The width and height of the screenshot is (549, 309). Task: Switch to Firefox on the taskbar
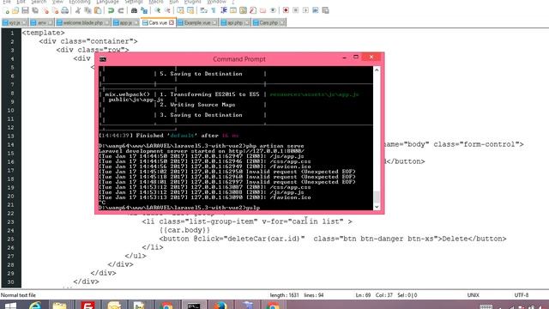(220, 306)
